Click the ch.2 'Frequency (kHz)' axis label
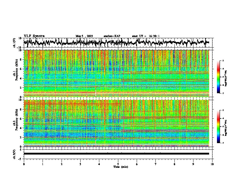This screenshot has width=239, height=184. pyautogui.click(x=16, y=120)
